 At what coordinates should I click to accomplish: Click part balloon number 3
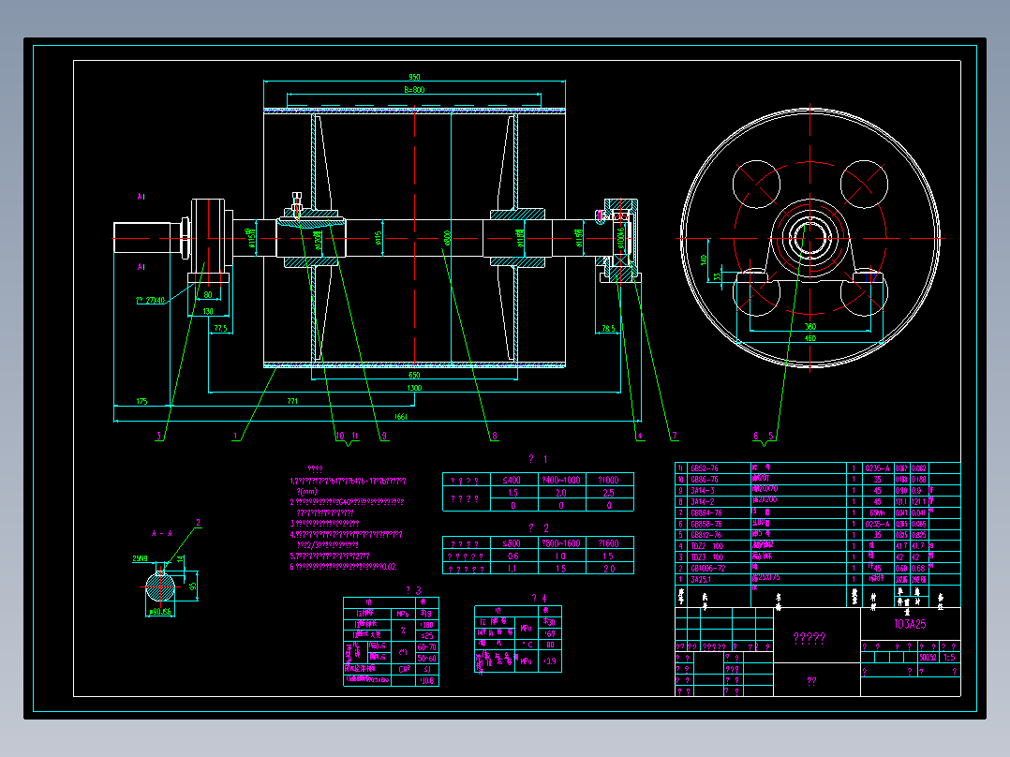159,437
